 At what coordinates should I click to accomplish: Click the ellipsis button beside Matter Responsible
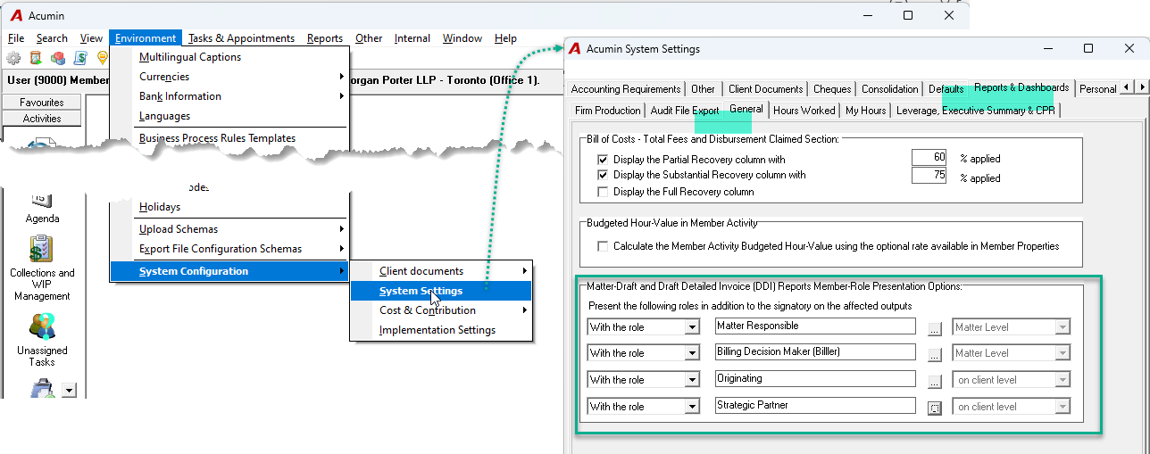click(934, 328)
